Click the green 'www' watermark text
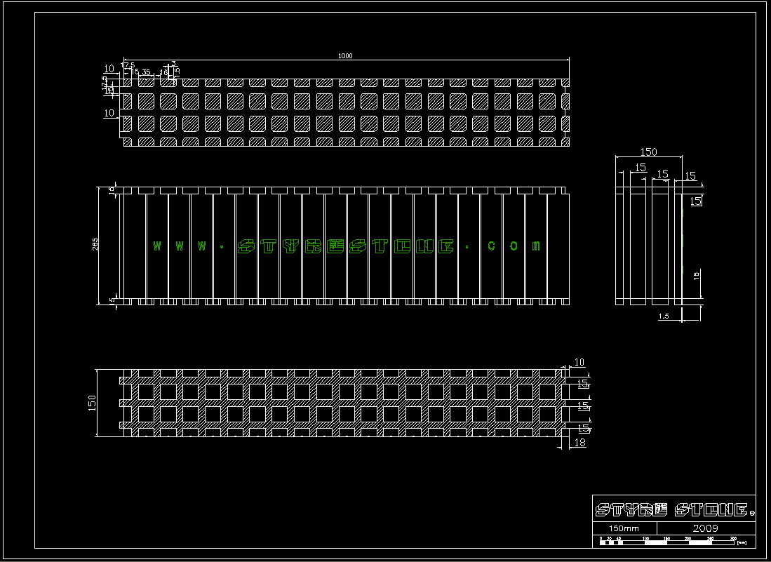The image size is (771, 562). coord(180,246)
